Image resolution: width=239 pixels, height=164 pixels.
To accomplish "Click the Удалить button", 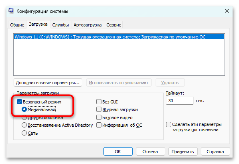I will point(170,83).
